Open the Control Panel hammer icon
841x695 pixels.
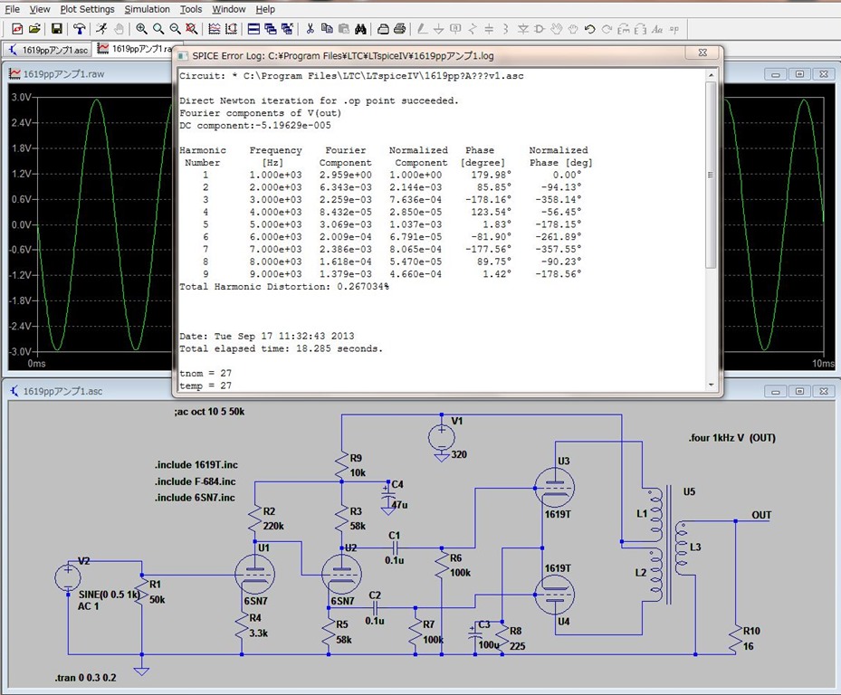[80, 29]
